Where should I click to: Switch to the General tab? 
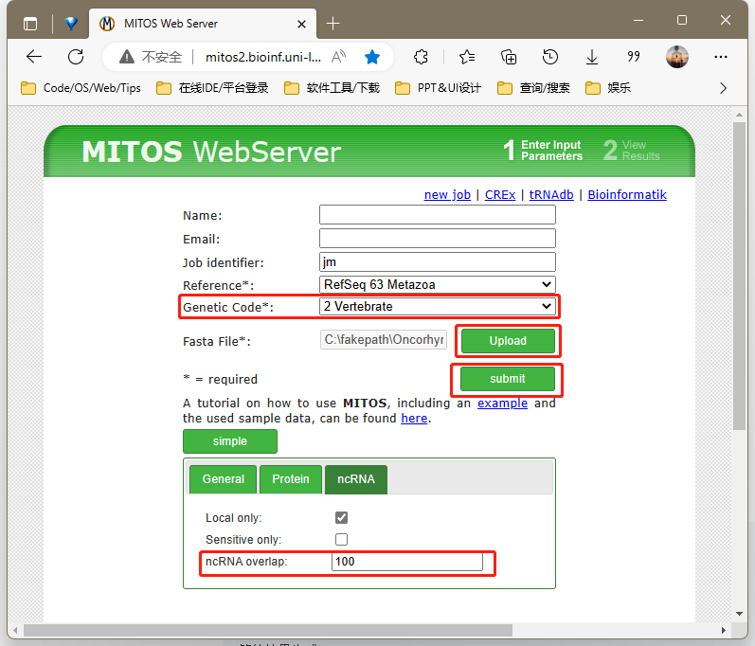click(x=223, y=479)
